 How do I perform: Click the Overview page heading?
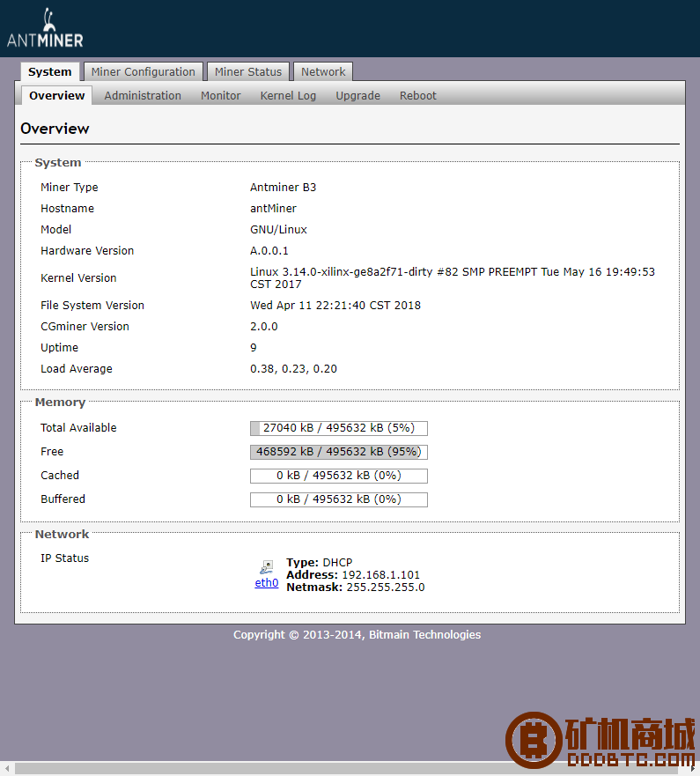click(55, 129)
